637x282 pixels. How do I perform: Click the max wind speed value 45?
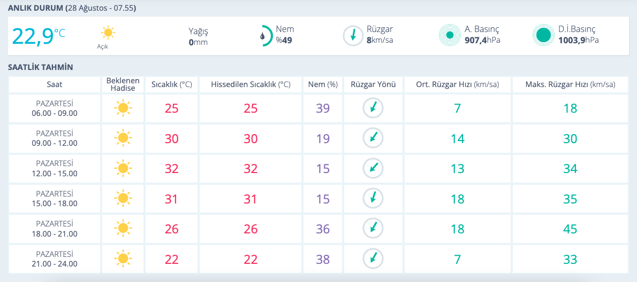tap(570, 229)
